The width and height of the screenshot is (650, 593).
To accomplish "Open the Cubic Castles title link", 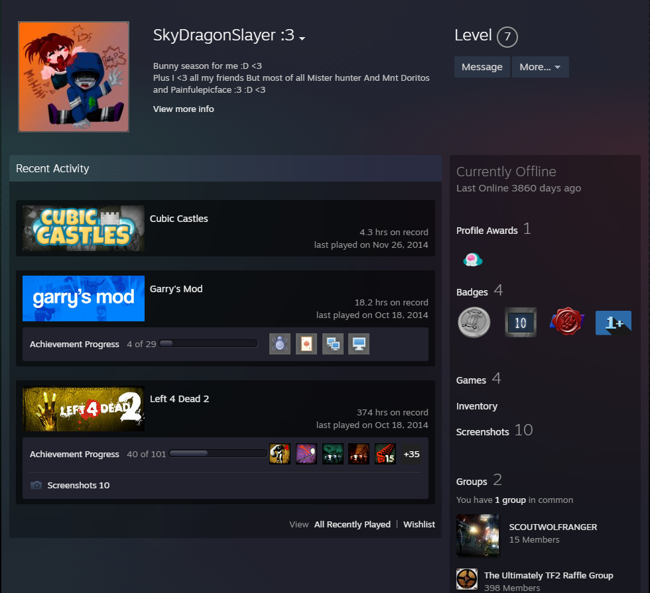I will coord(178,219).
